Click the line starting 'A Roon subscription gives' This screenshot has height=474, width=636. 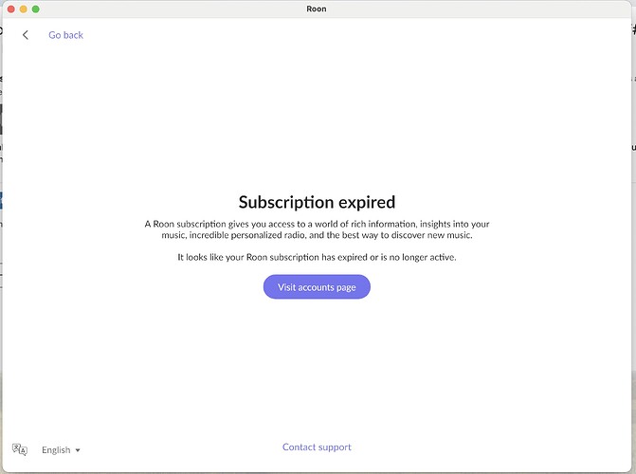coord(317,224)
